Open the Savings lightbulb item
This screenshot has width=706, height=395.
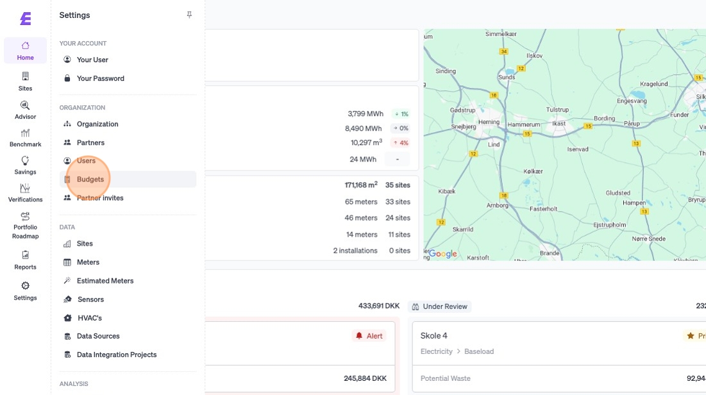(x=25, y=165)
